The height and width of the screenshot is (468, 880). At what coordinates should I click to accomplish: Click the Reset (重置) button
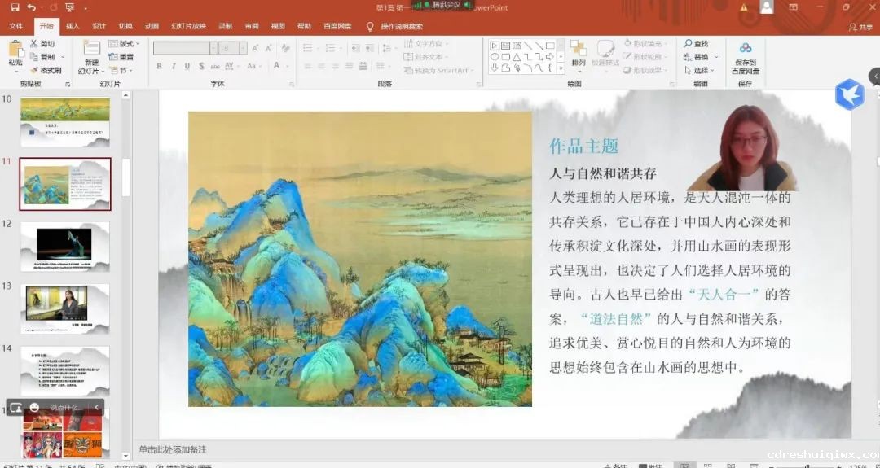121,57
